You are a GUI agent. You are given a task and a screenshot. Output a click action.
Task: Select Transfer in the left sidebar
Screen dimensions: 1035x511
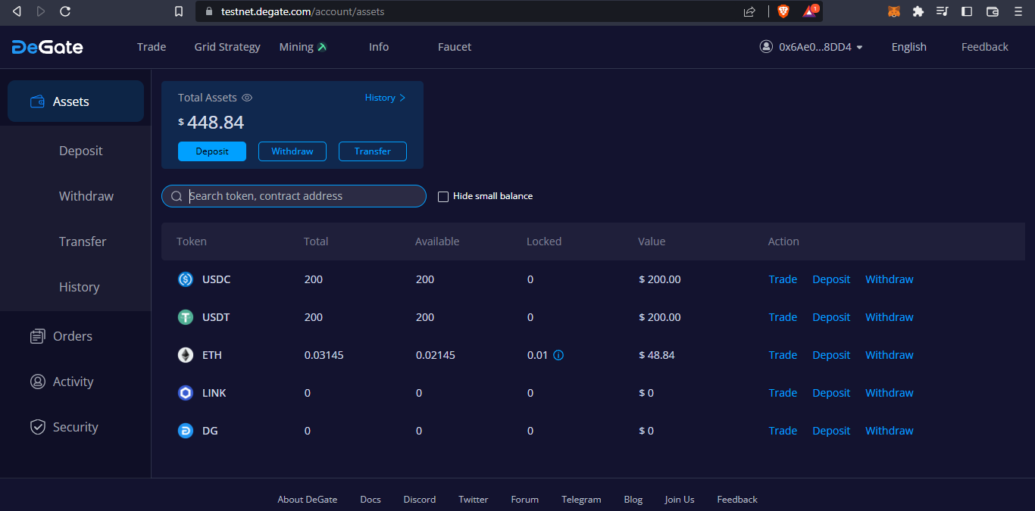click(83, 241)
